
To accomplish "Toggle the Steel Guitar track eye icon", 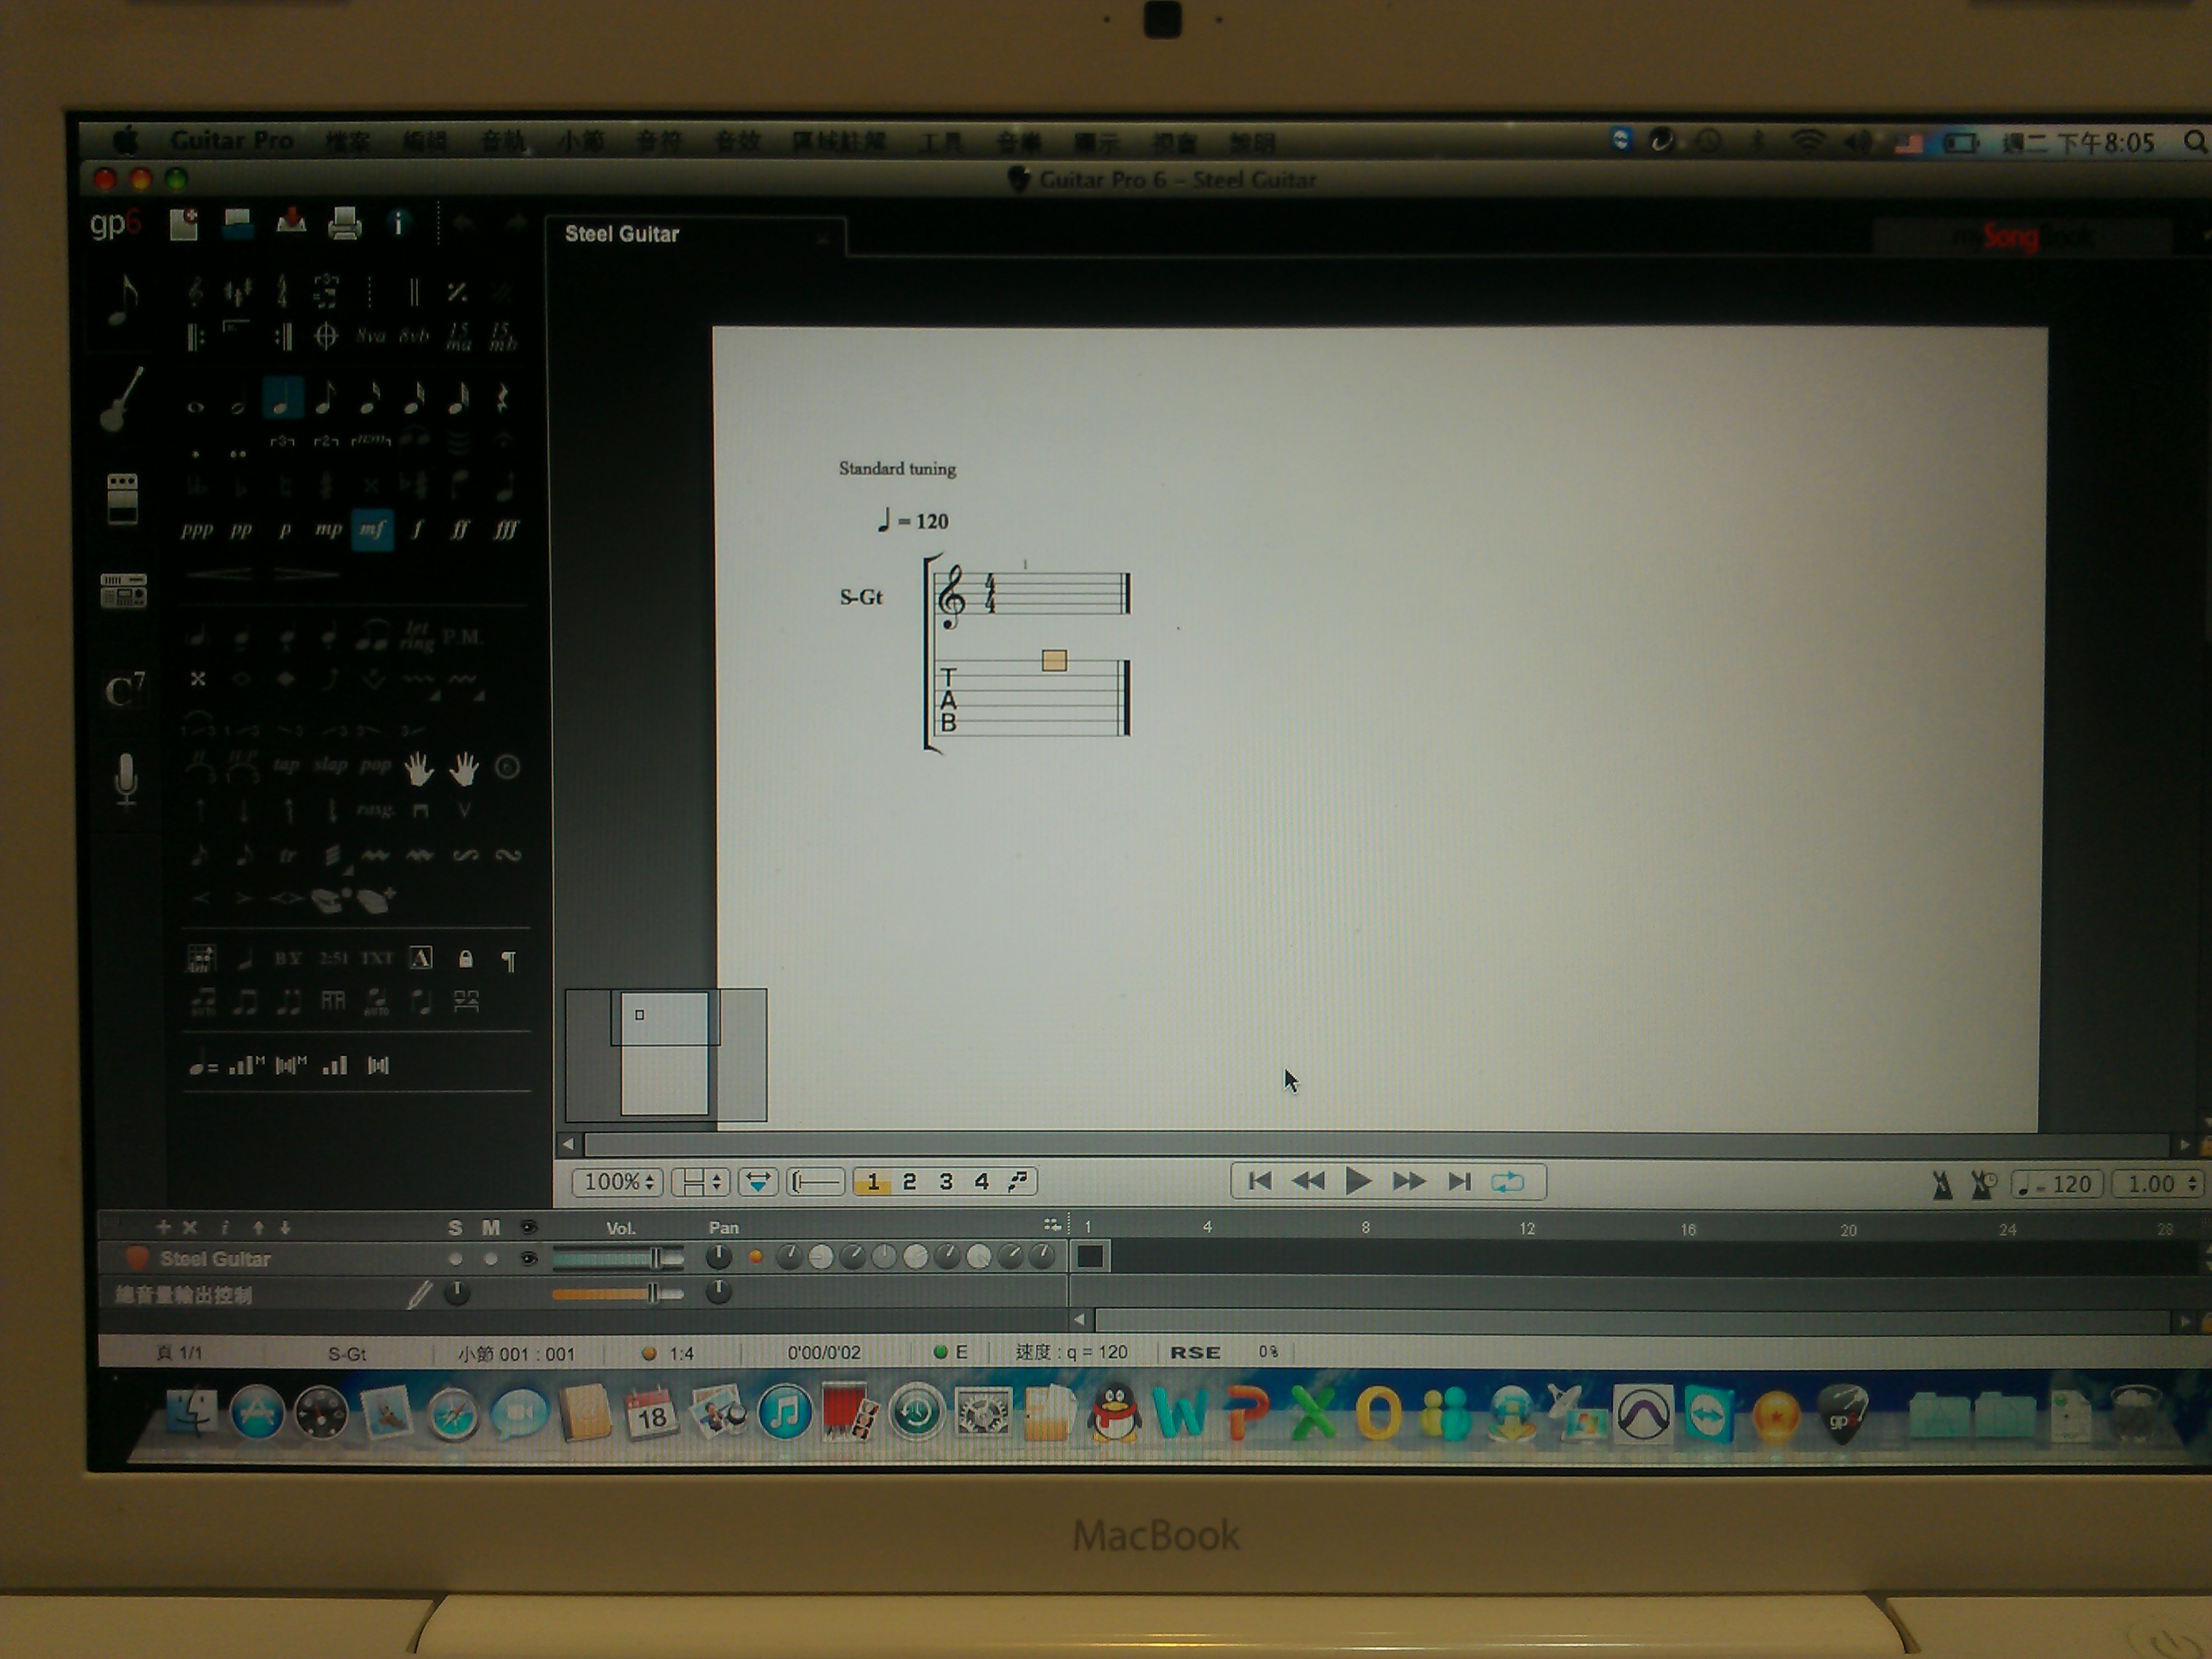I will point(529,1259).
